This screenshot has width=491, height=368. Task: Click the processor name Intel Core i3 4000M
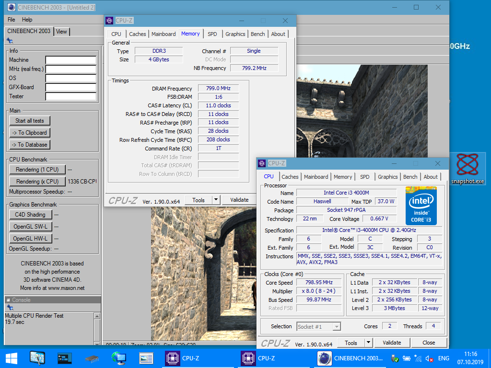pos(346,193)
